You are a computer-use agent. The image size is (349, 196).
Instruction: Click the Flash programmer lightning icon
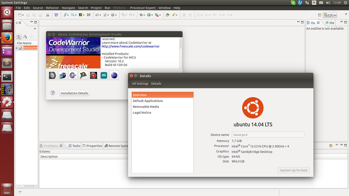(x=65, y=15)
